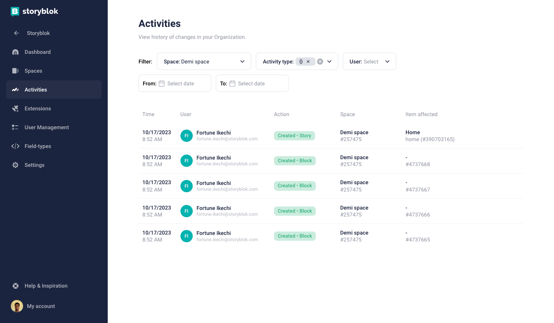Click Created • Block badge for #4737667
The width and height of the screenshot is (554, 323).
[295, 186]
